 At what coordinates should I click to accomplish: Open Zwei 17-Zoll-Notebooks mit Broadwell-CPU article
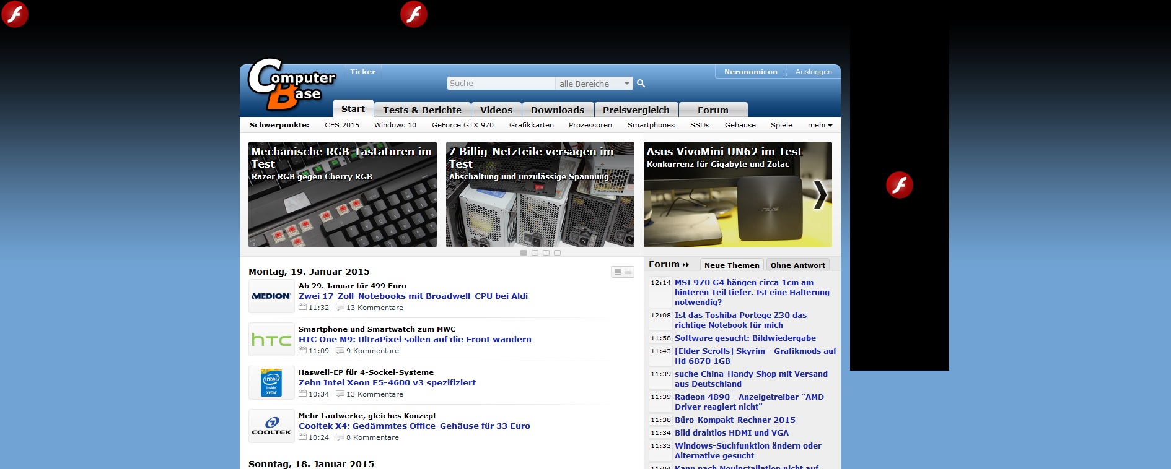point(413,296)
